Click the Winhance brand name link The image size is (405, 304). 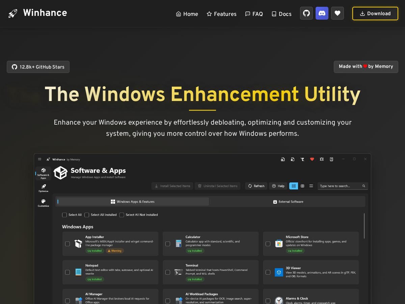pos(45,13)
